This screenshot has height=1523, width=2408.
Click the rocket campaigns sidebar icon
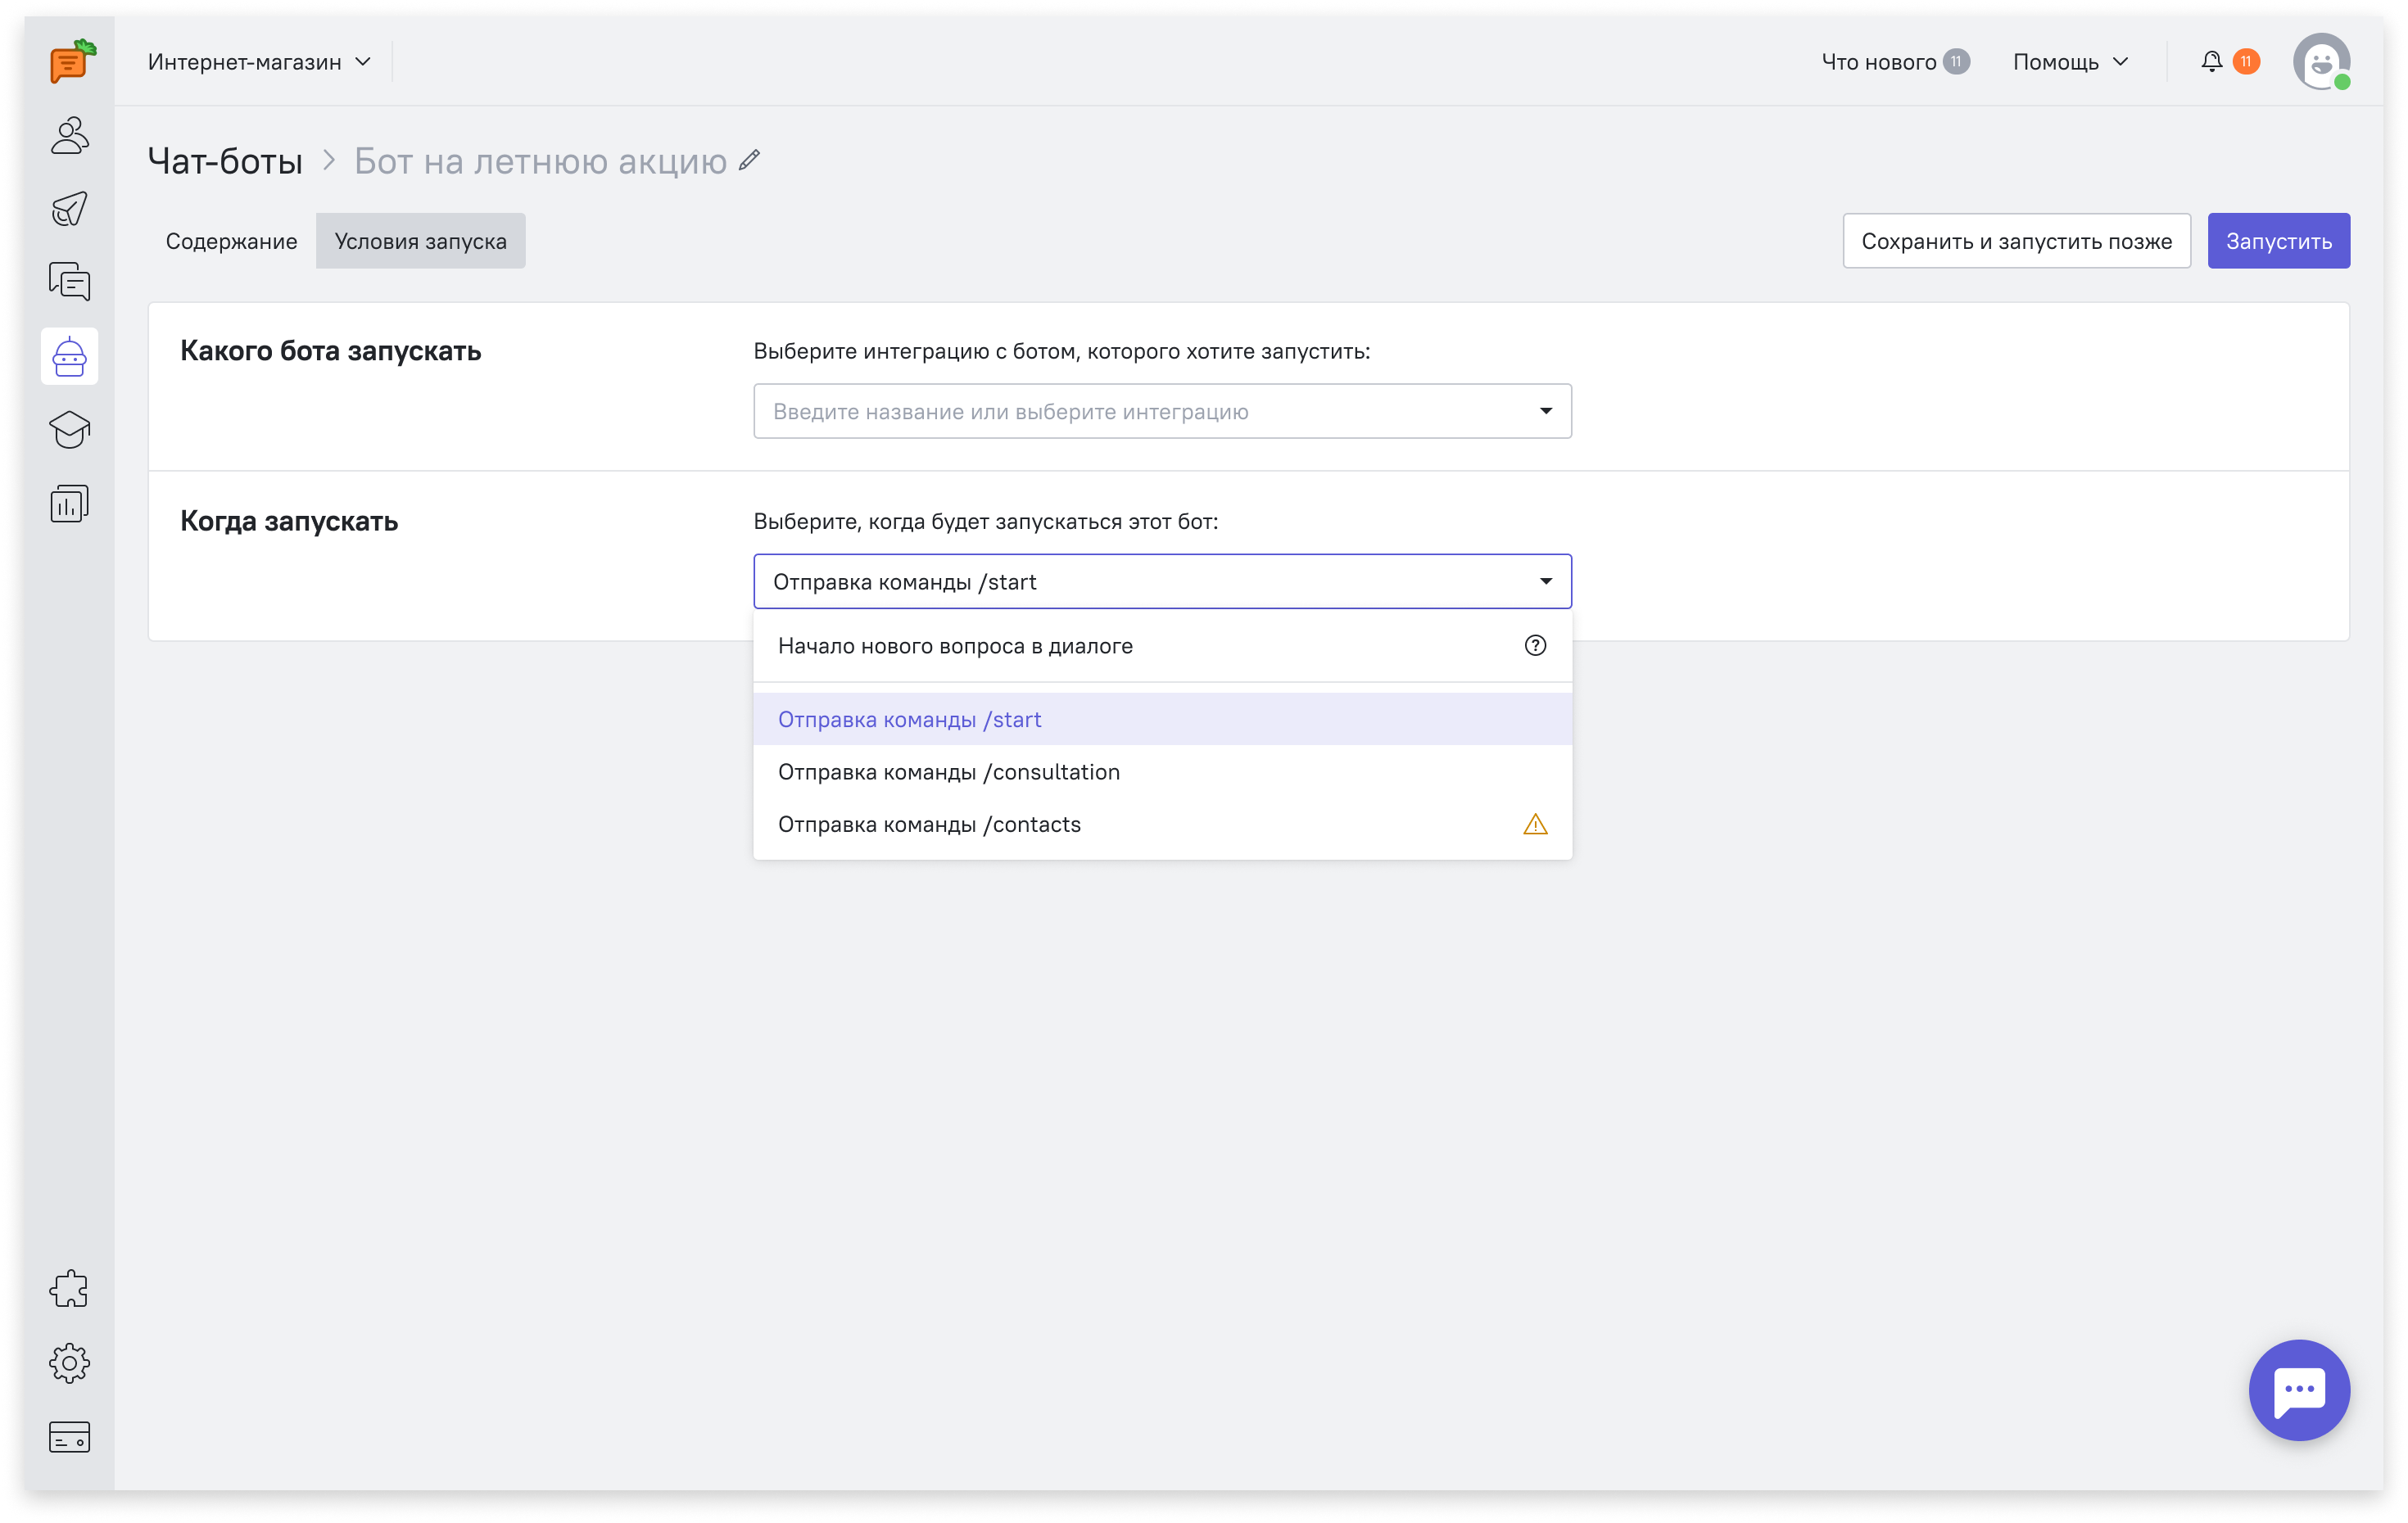click(x=69, y=209)
